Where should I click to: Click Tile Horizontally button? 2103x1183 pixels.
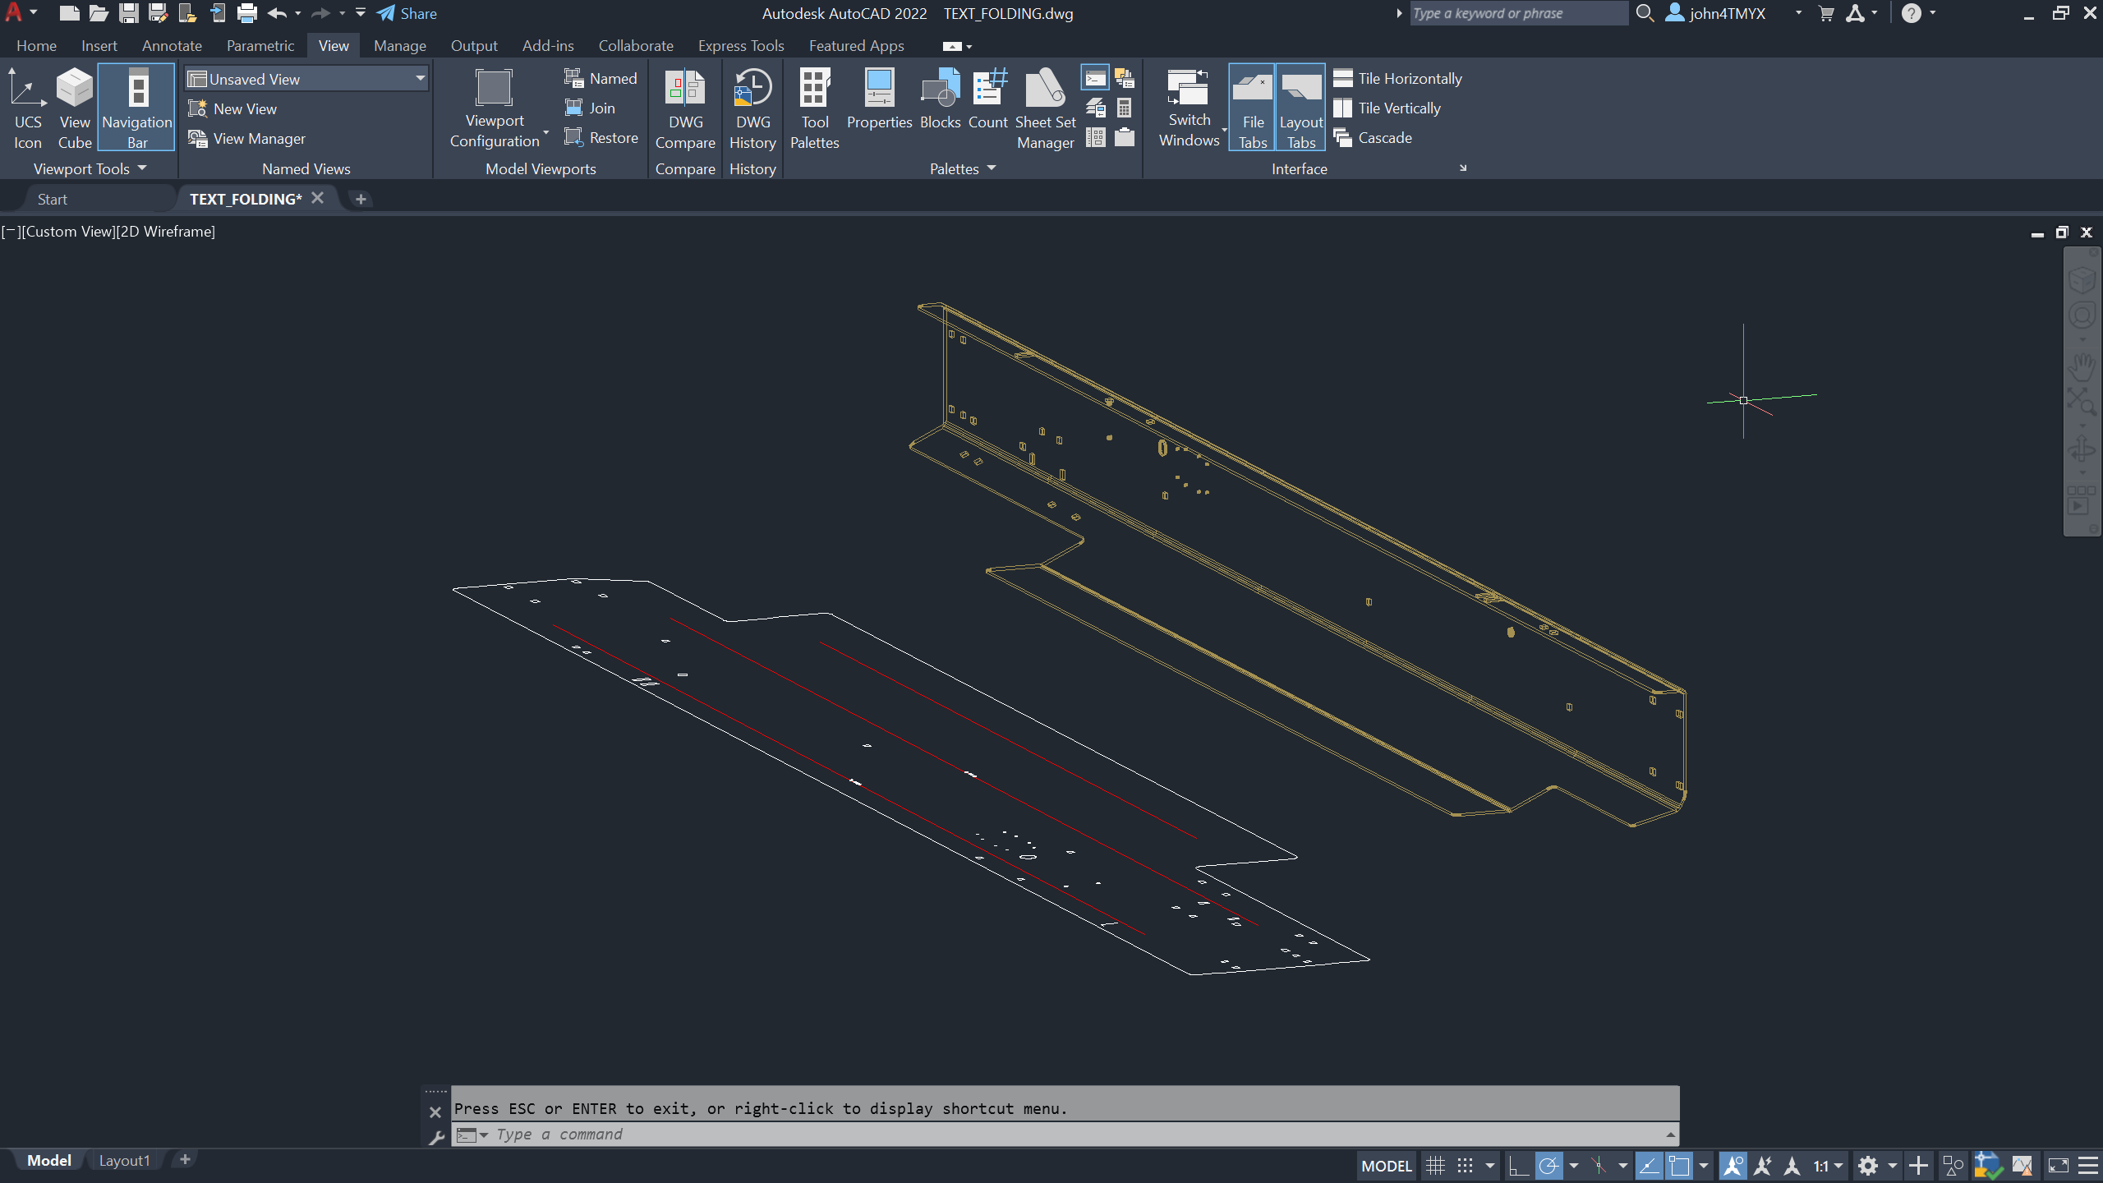pos(1398,79)
